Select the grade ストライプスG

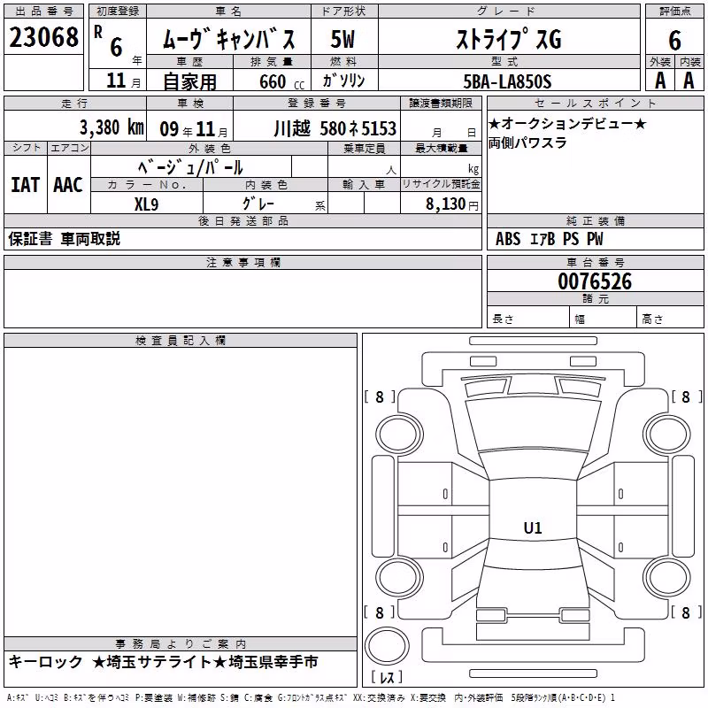tap(509, 39)
